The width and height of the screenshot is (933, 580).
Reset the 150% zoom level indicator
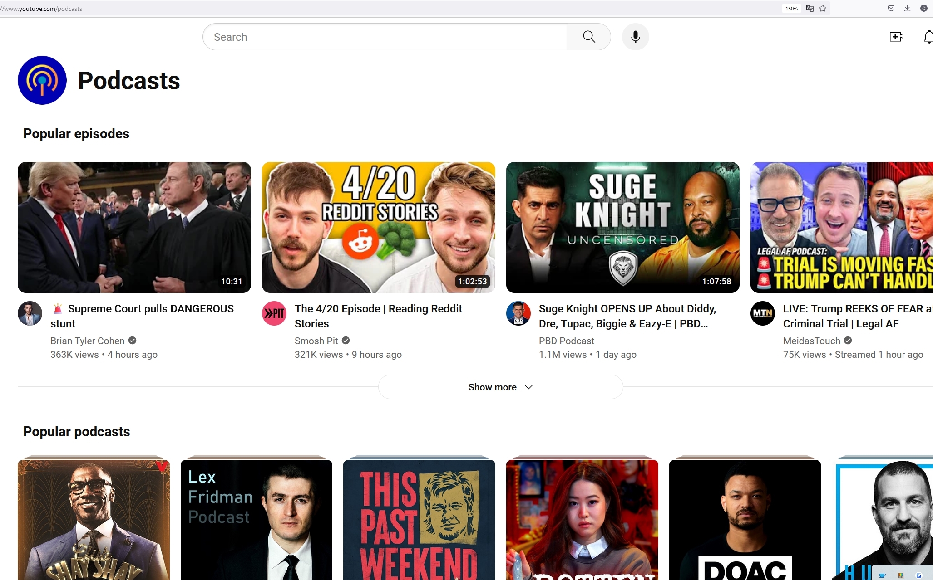[791, 8]
